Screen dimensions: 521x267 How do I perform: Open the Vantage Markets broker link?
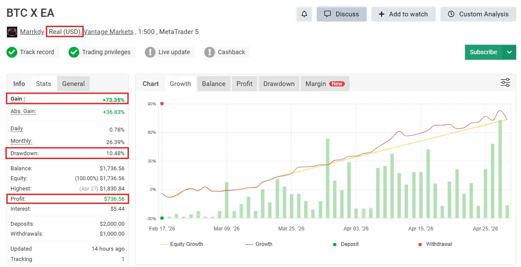pyautogui.click(x=108, y=32)
